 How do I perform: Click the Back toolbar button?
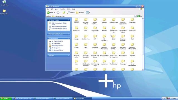click(50, 12)
